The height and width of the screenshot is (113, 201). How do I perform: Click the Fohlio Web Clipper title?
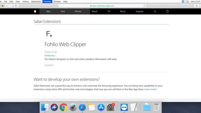[x=65, y=44]
